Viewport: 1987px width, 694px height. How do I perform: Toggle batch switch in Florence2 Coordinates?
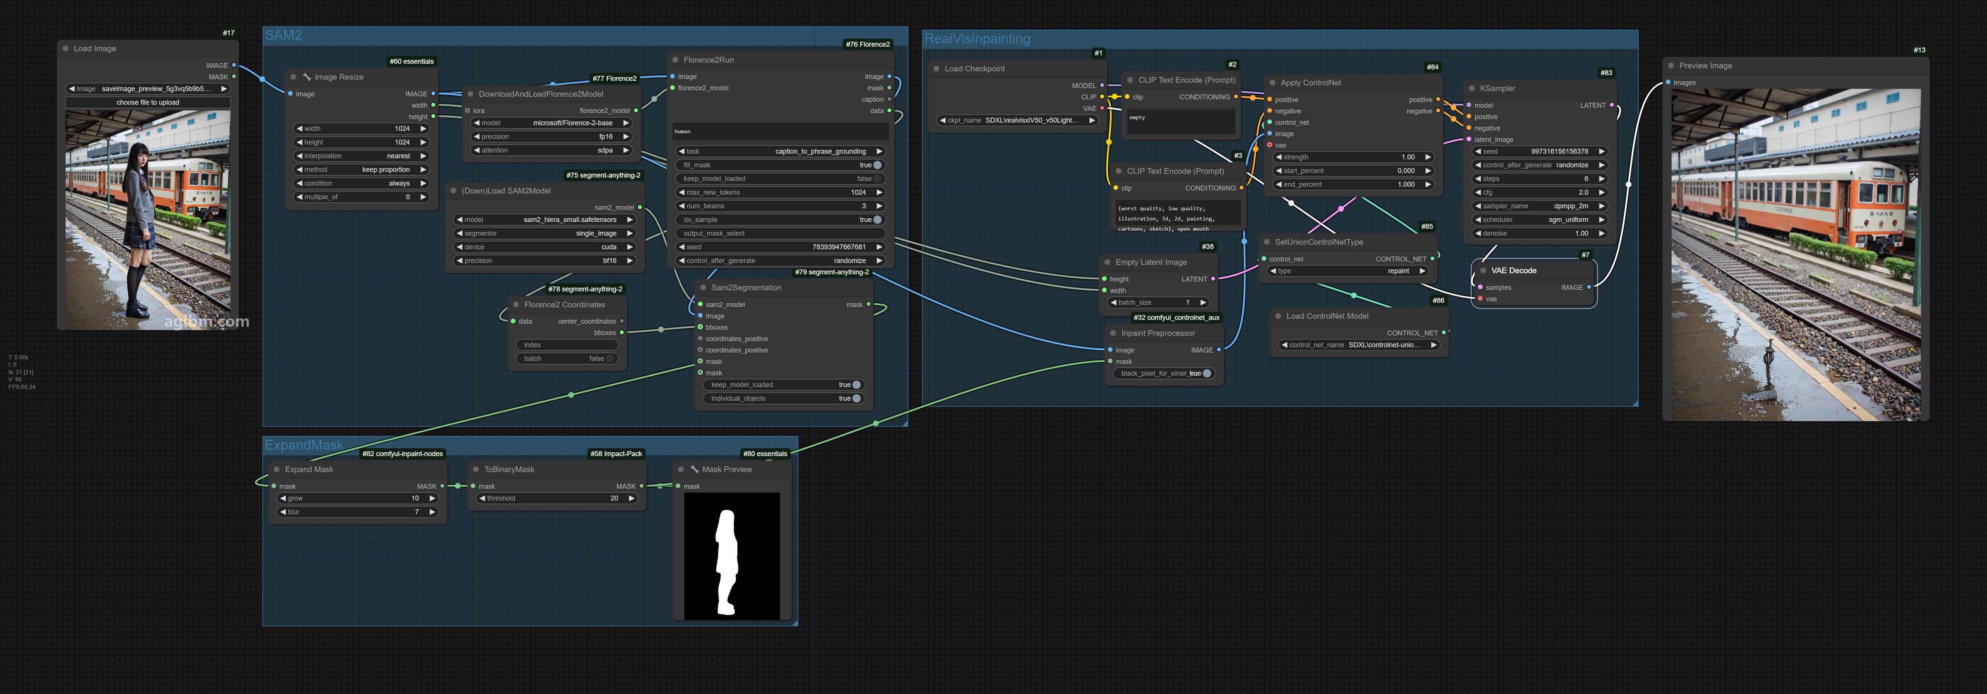pos(609,359)
